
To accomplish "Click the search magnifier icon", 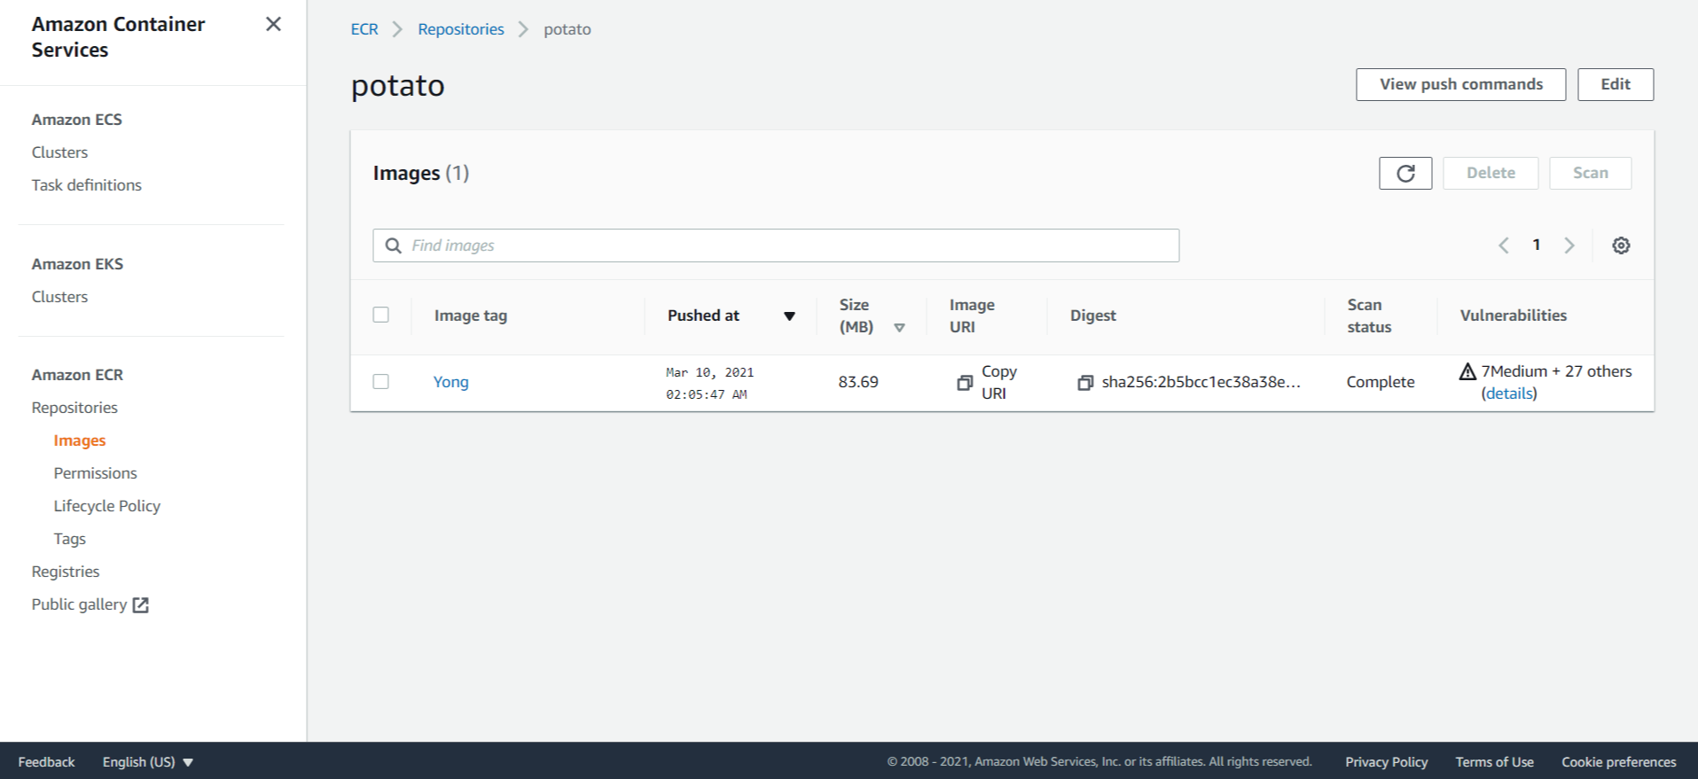I will pos(394,245).
